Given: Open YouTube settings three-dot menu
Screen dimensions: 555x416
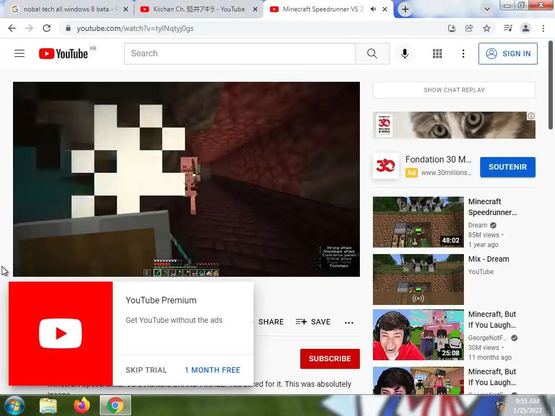Looking at the screenshot, I should (463, 54).
